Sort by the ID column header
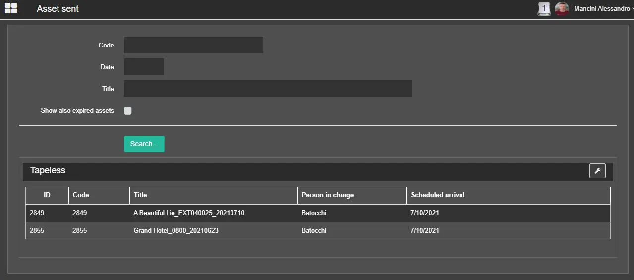The image size is (634, 280). pos(47,195)
